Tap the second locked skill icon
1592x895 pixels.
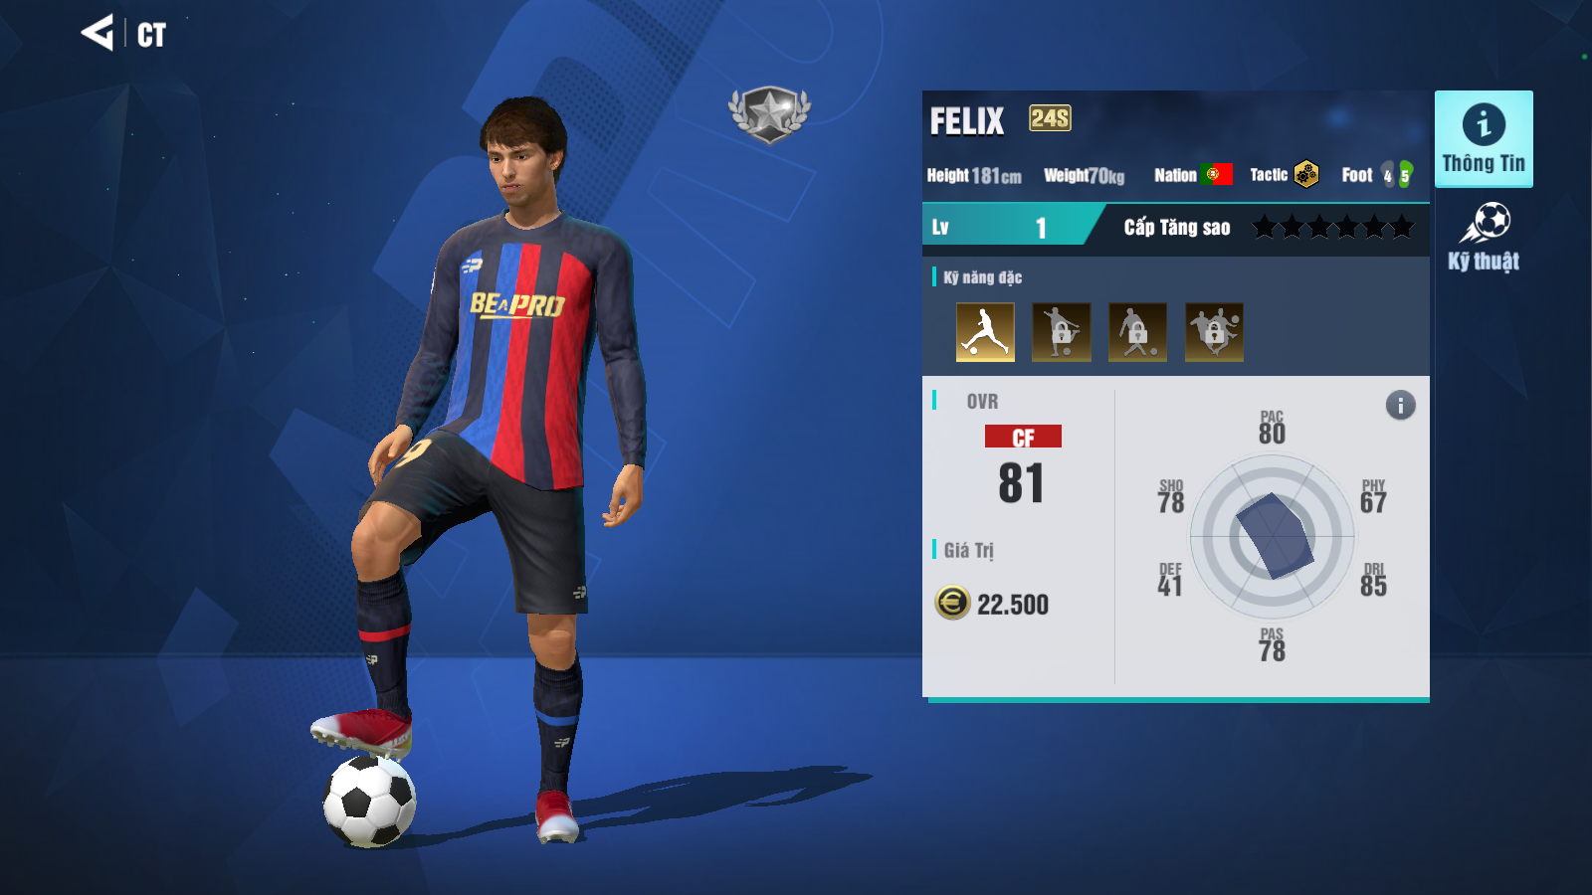tap(1062, 331)
